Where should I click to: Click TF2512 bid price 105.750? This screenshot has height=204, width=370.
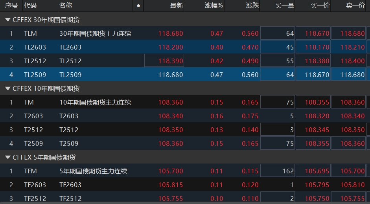click(317, 198)
